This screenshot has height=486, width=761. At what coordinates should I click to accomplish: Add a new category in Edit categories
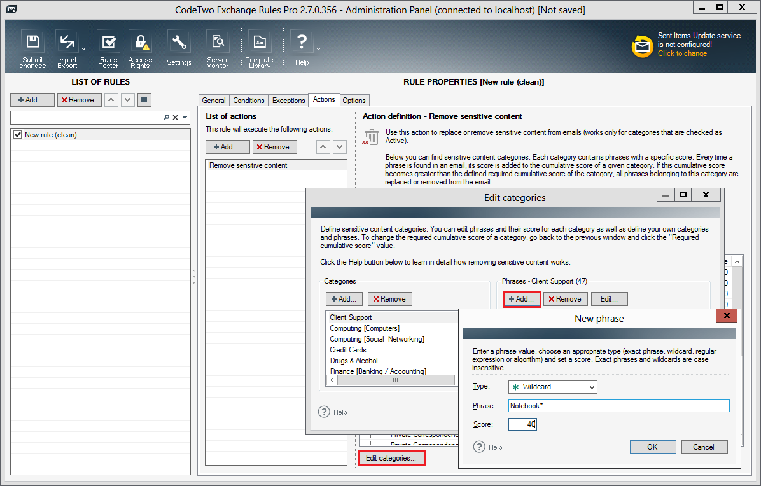click(344, 299)
